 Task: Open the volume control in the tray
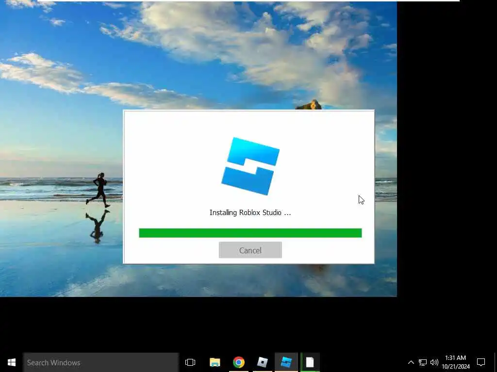[x=434, y=362]
